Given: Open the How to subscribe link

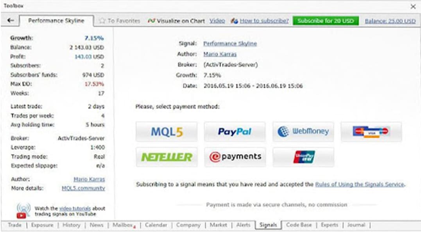Looking at the screenshot, I should [264, 21].
